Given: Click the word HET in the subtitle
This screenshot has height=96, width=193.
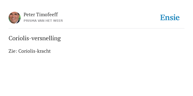Looking at the screenshot, I should (x=49, y=21).
